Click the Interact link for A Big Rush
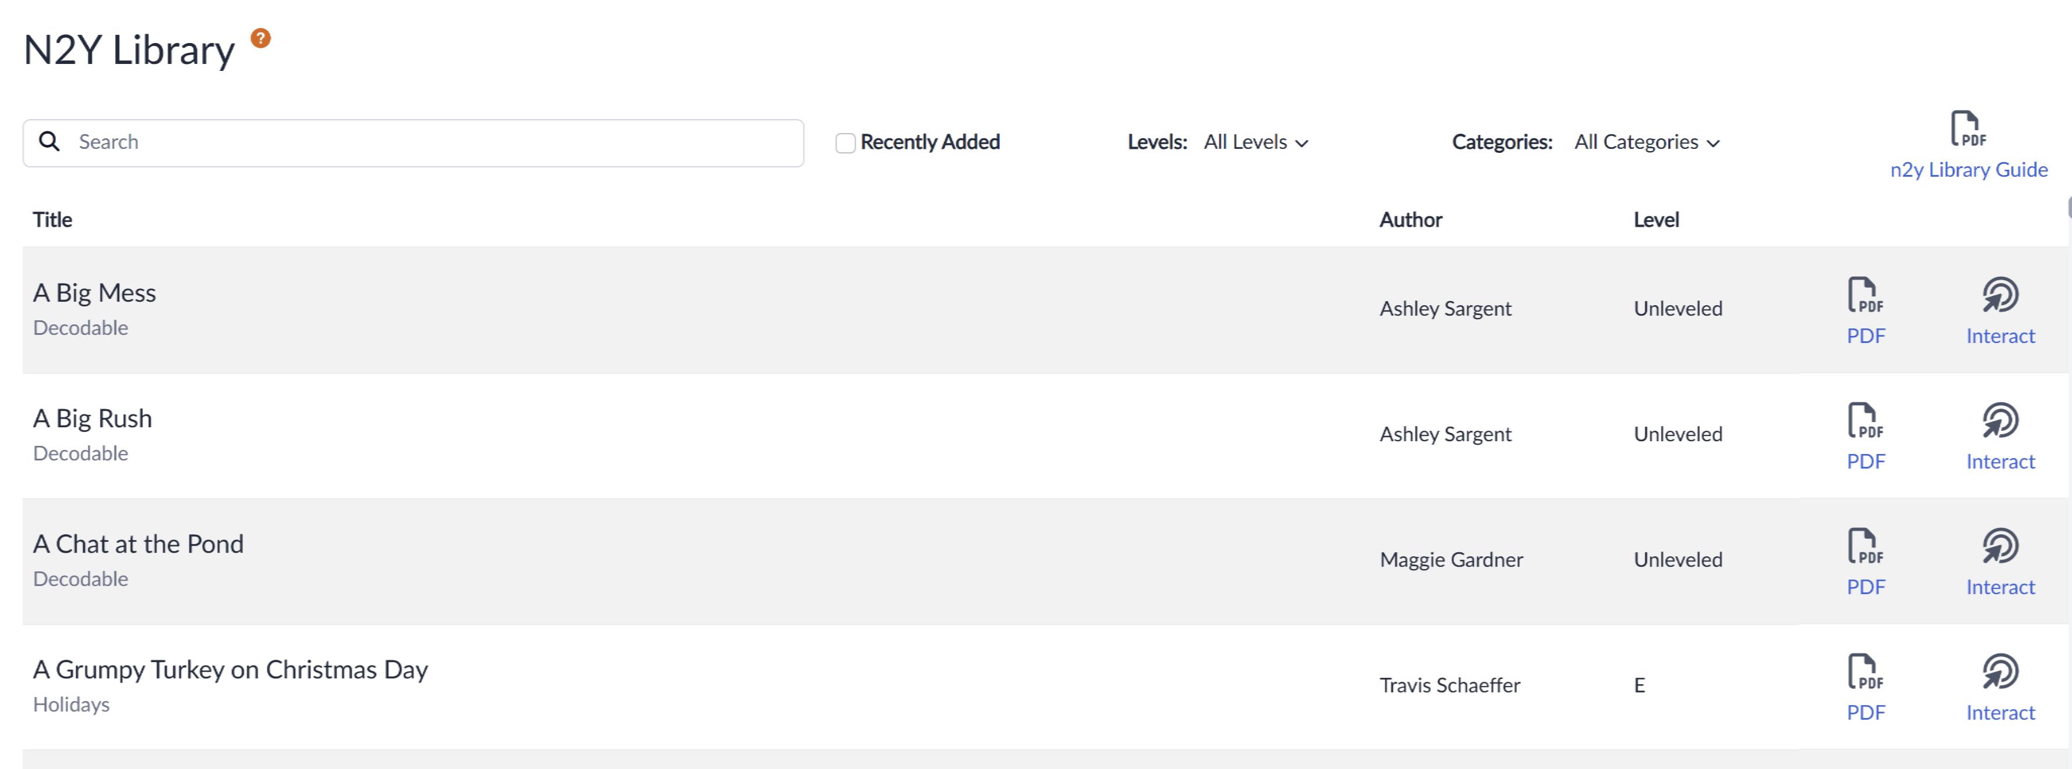 (x=2000, y=461)
